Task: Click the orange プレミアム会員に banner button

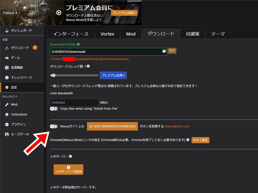Action: pos(124,13)
